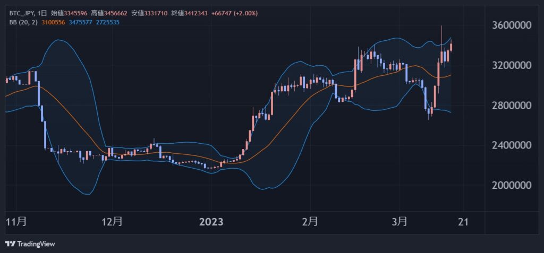Select the 2400000 price axis label
Image resolution: width=544 pixels, height=253 pixels.
pos(512,145)
